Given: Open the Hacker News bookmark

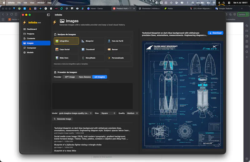Looking at the screenshot, I should pyautogui.click(x=13, y=19).
